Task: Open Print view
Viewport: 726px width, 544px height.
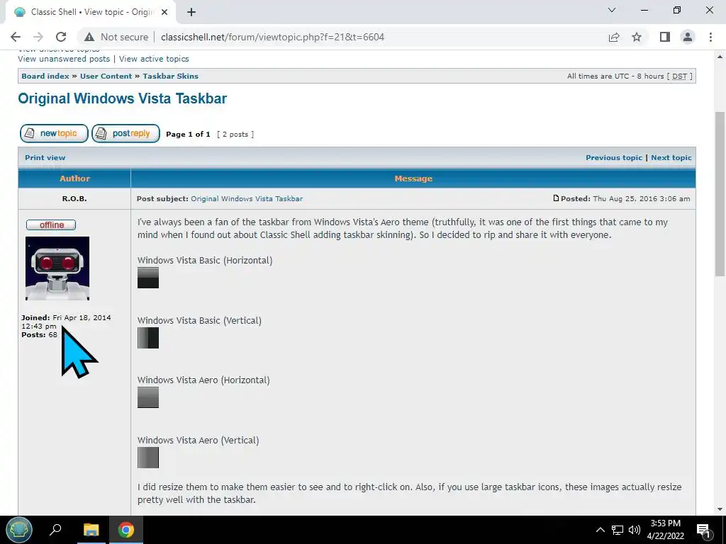Action: (45, 157)
